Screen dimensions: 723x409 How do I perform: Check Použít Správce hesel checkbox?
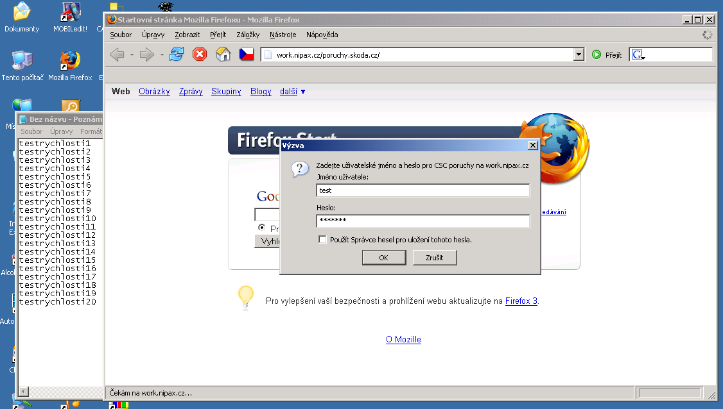coord(322,240)
